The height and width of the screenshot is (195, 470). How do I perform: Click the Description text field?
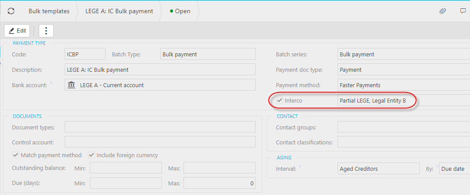pyautogui.click(x=160, y=70)
